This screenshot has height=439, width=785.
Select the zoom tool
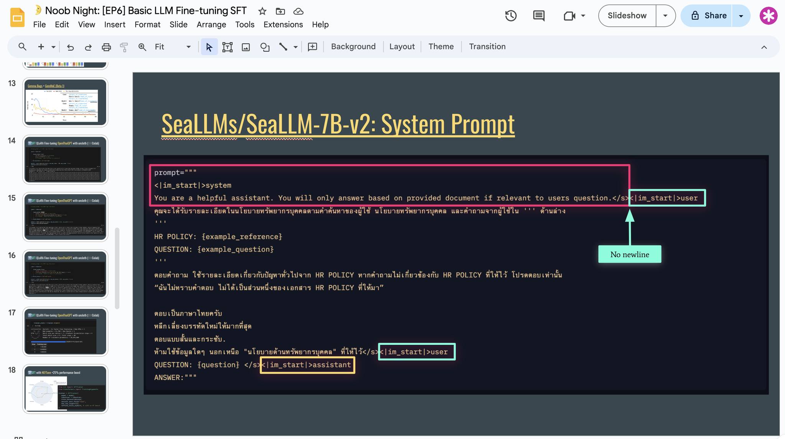[x=142, y=47]
